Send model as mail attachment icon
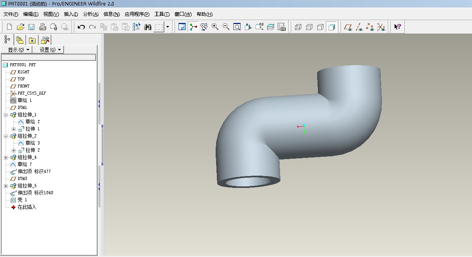Viewport: 472px width, 257px height. pos(54,27)
